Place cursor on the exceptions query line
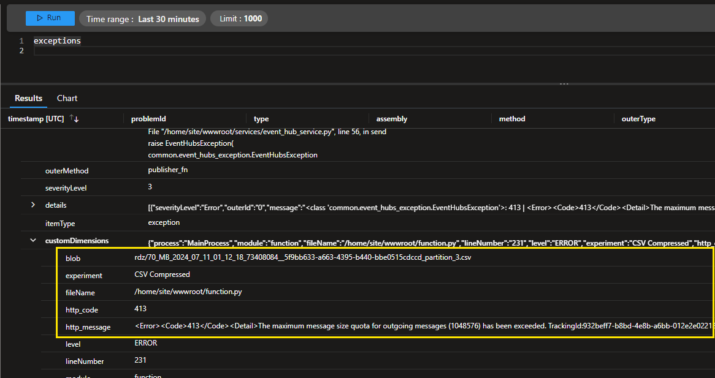The height and width of the screenshot is (378, 715). pos(57,40)
